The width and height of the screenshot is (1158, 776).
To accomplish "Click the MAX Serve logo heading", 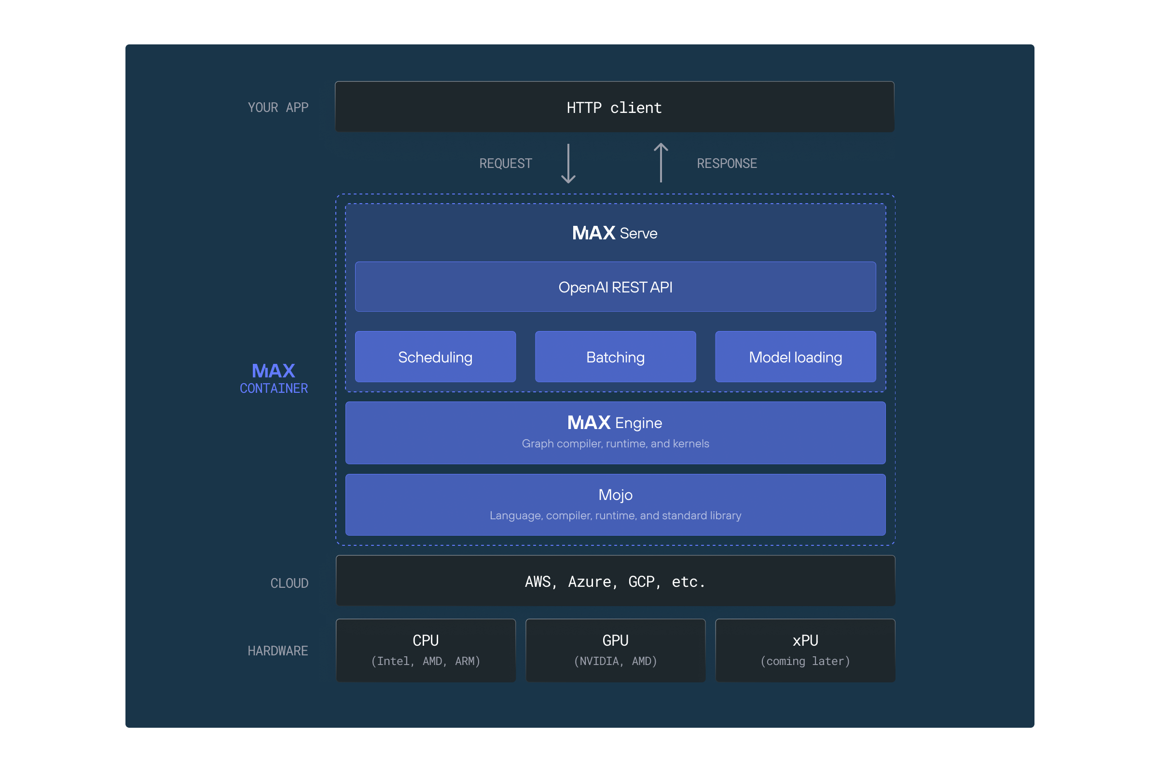I will [x=614, y=233].
